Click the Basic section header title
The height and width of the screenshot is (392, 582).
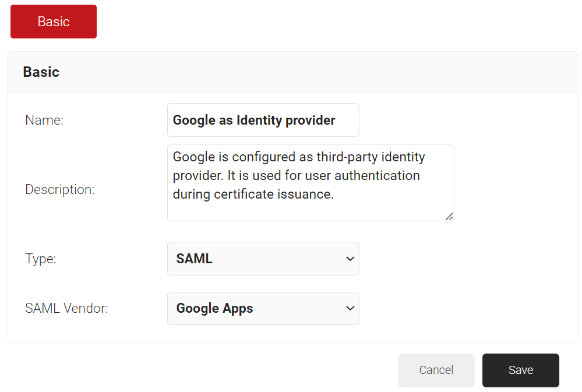[41, 72]
